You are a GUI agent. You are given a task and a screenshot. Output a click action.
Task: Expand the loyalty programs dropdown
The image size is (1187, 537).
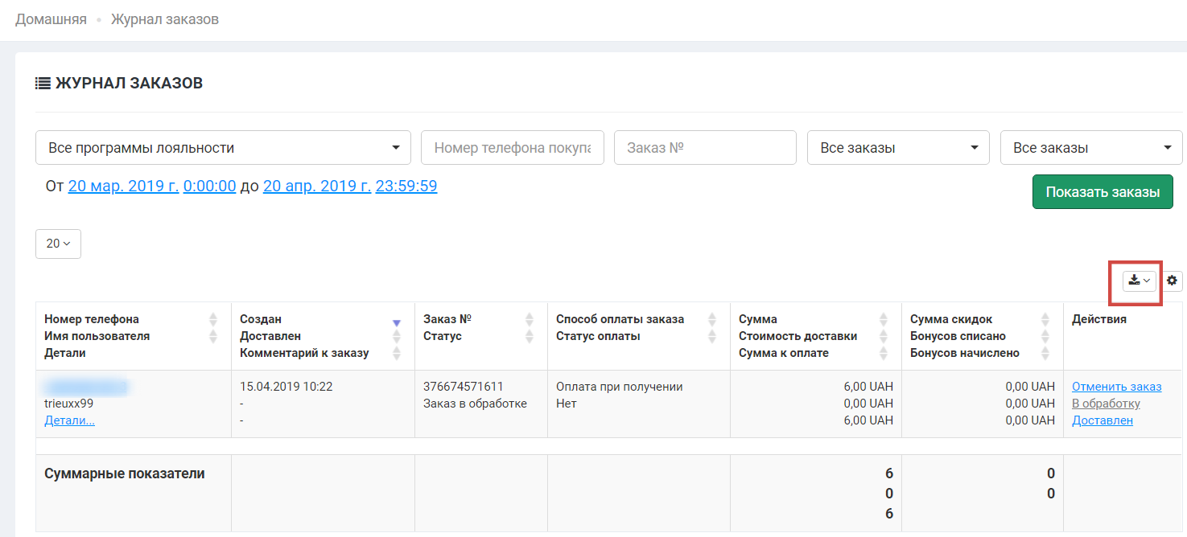click(223, 148)
